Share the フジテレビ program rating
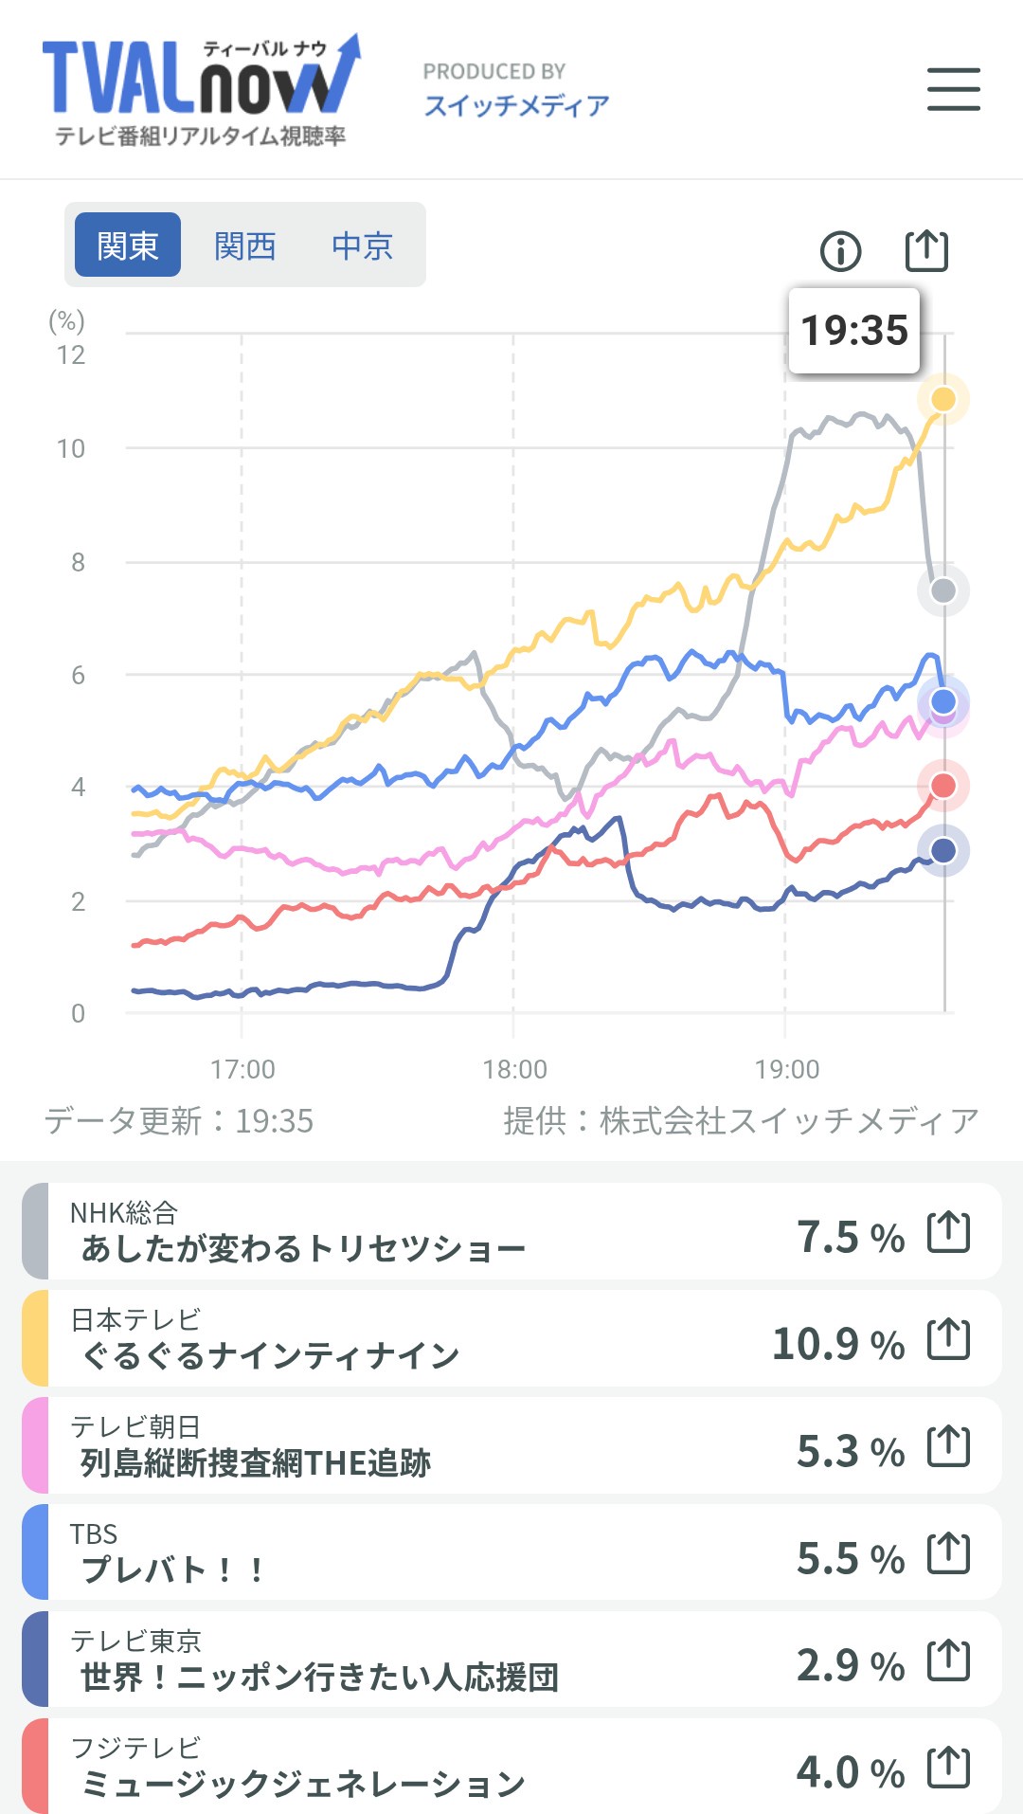 point(948,1768)
